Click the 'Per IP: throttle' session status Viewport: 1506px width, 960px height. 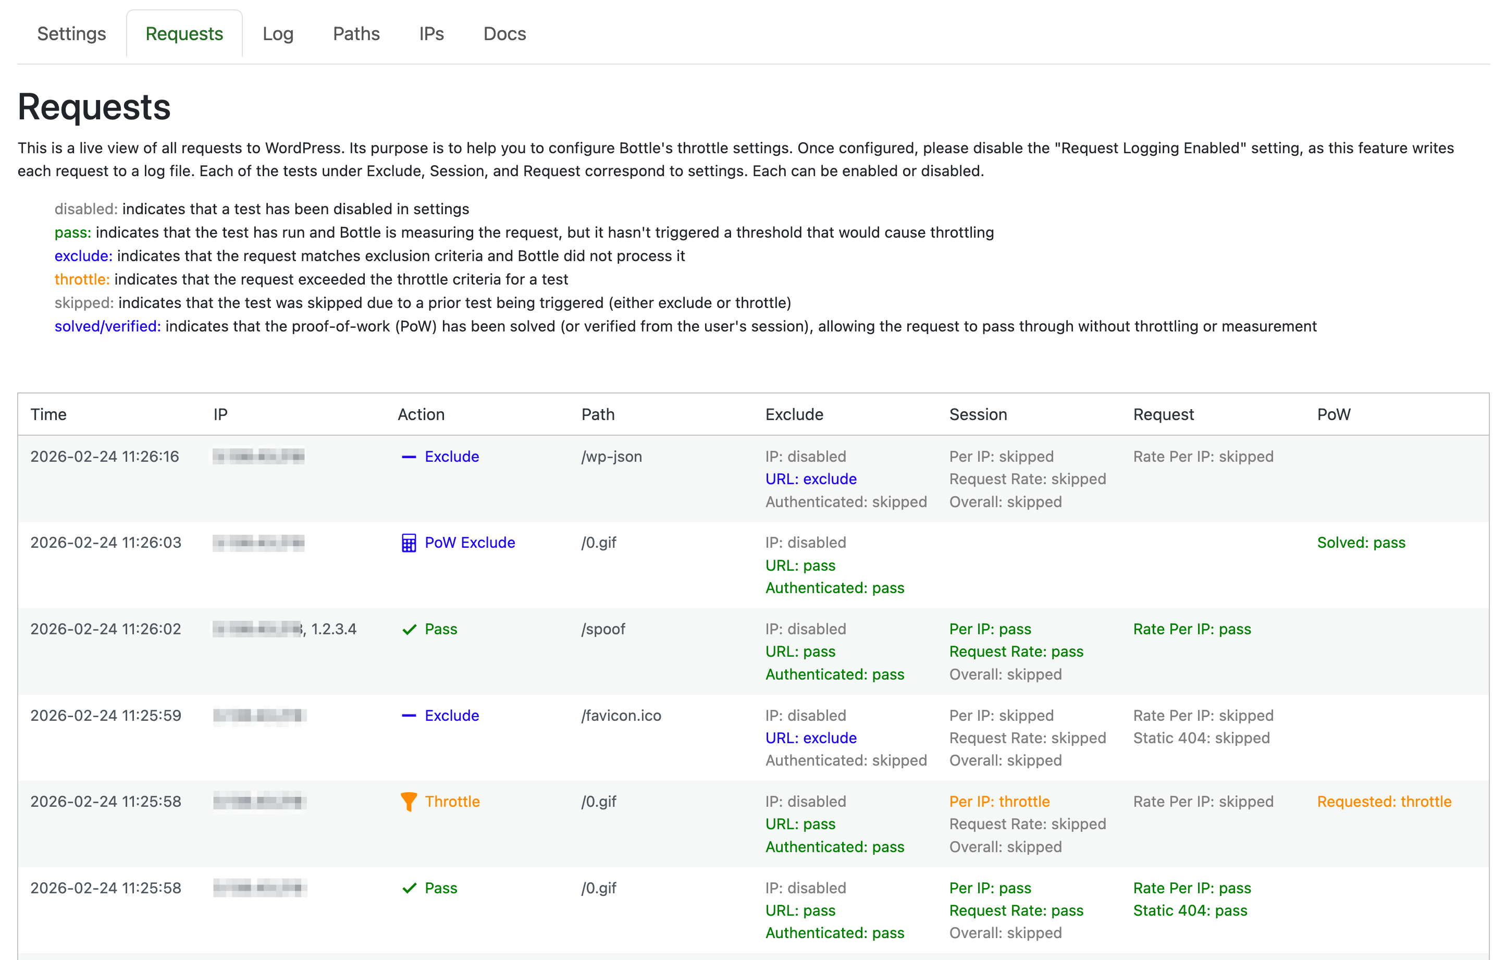coord(999,801)
